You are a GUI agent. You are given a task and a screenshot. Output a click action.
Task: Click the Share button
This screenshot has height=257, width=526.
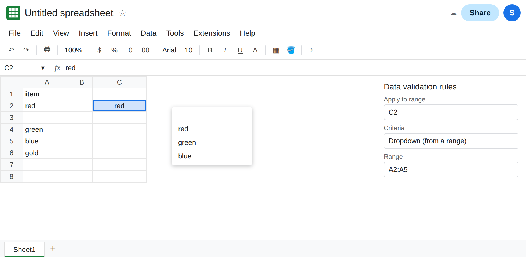click(480, 13)
